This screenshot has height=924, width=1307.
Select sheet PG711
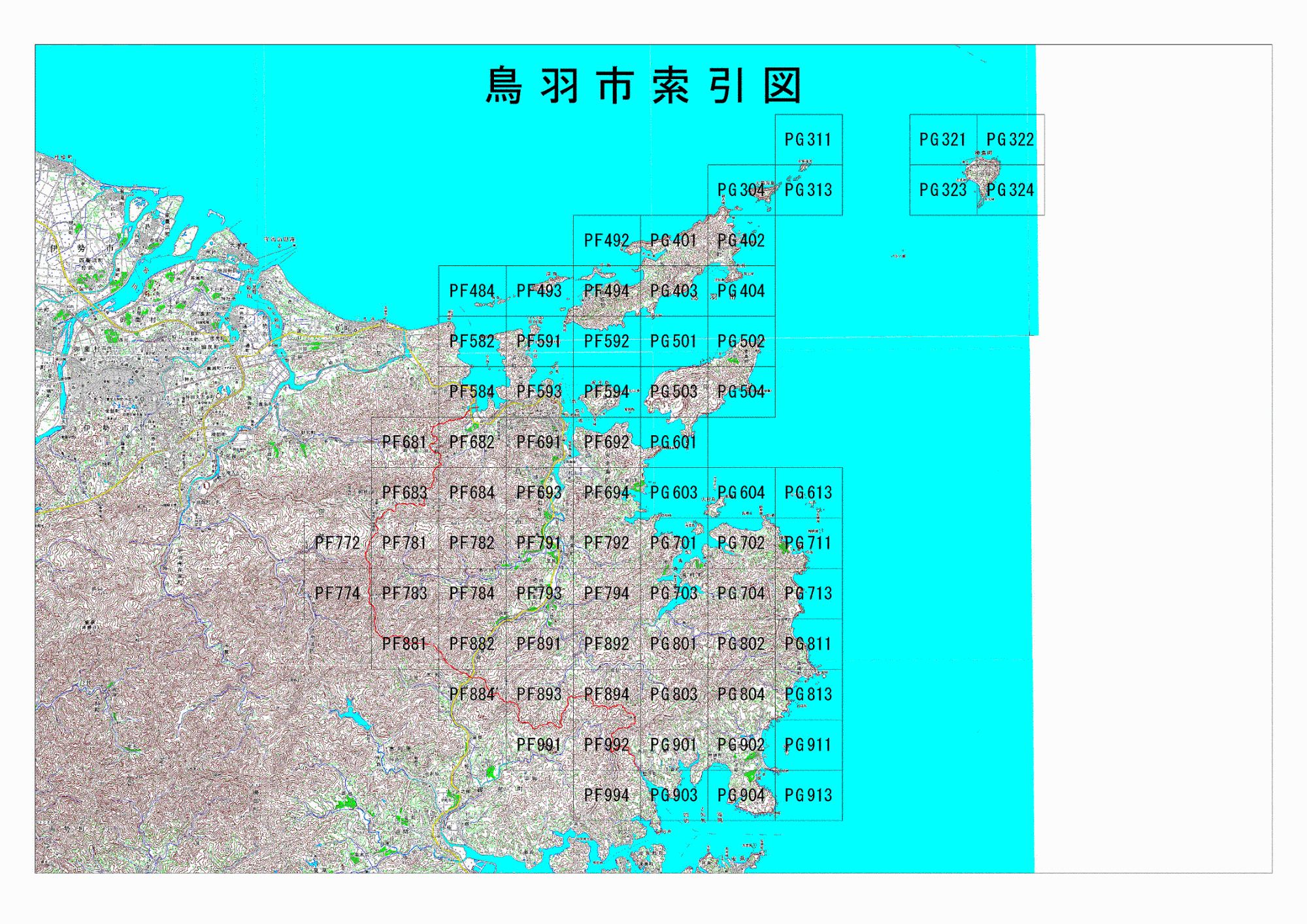[808, 543]
